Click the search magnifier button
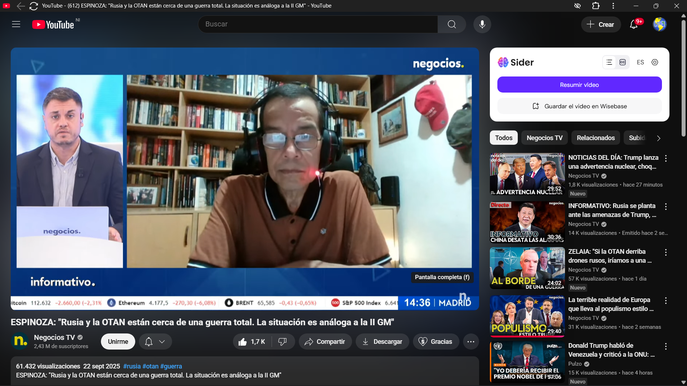The width and height of the screenshot is (687, 386). coord(452,24)
